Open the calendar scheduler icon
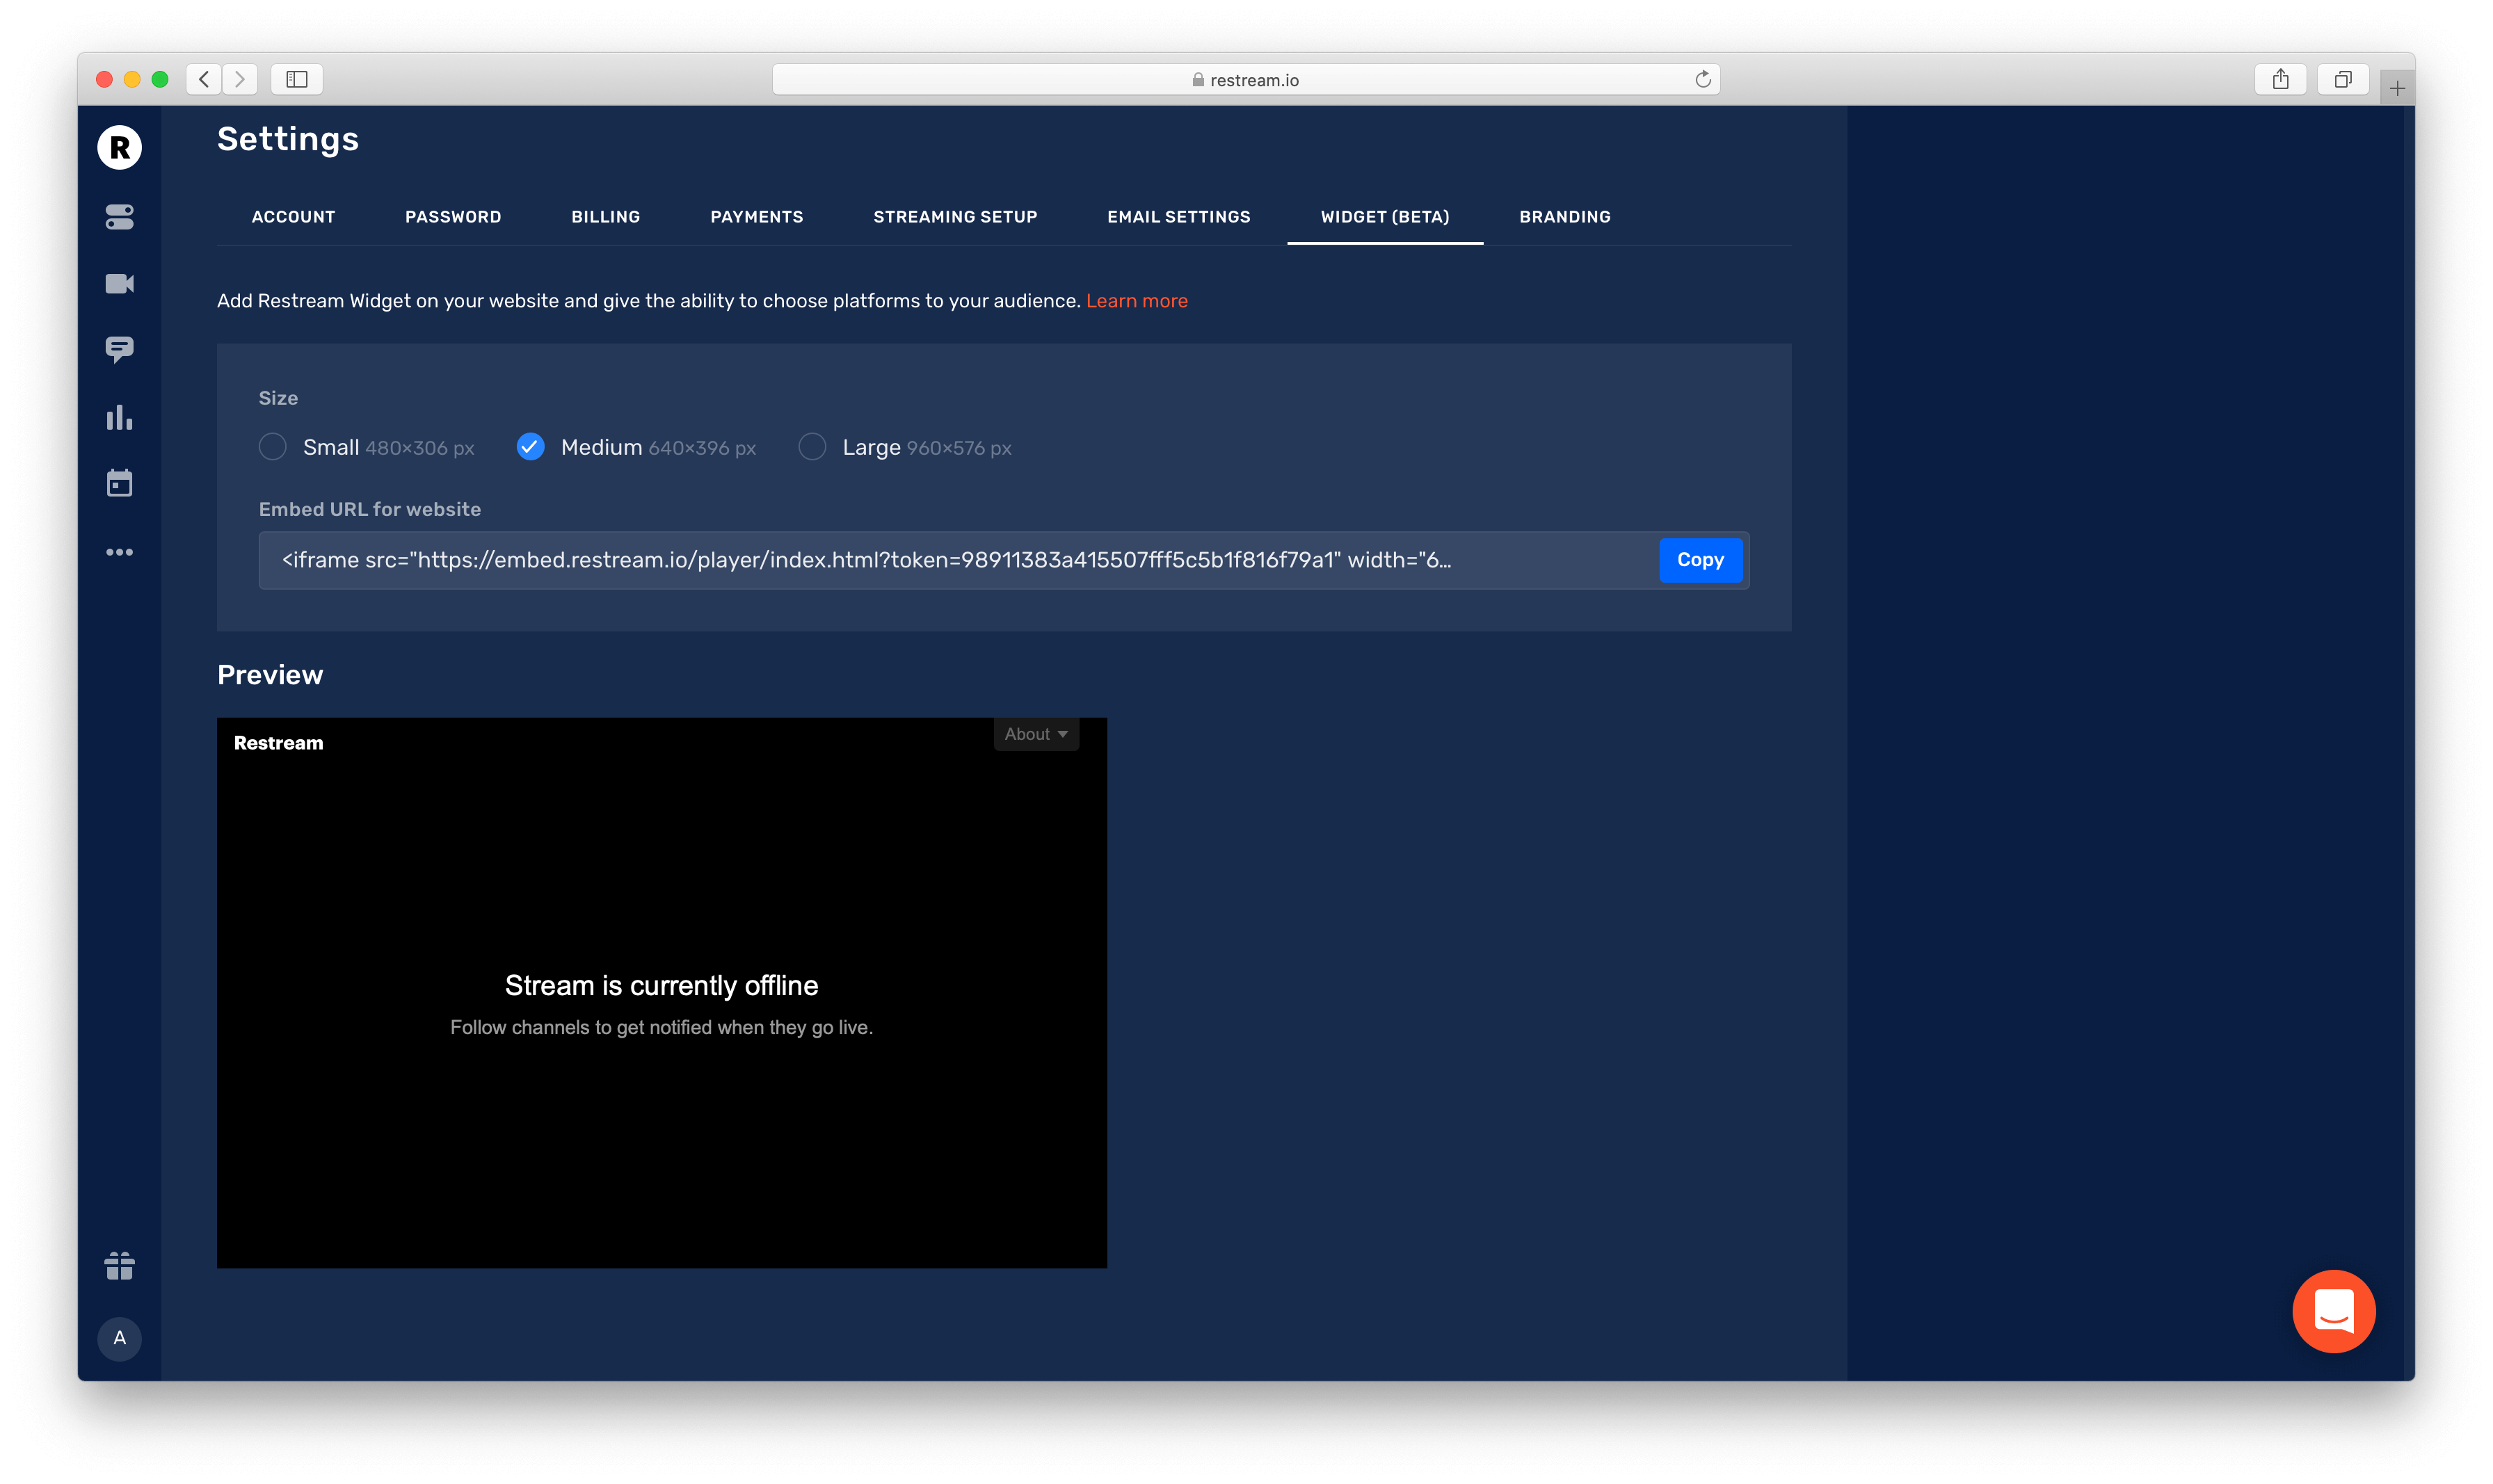Image resolution: width=2493 pixels, height=1484 pixels. [x=119, y=483]
